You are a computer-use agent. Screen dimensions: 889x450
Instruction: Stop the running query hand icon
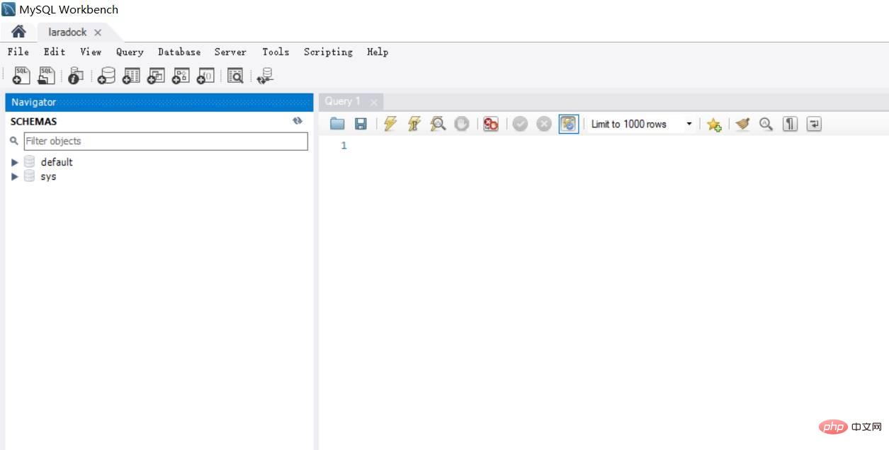coord(461,124)
